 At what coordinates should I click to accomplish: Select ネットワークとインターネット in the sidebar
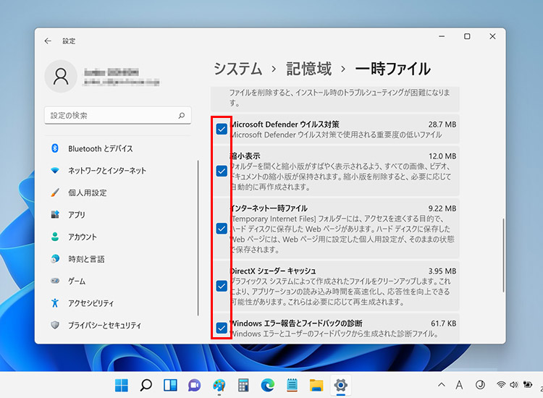click(106, 171)
